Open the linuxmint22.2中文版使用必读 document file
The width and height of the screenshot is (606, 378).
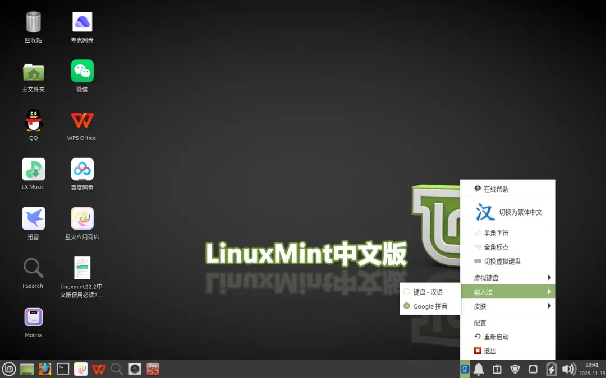[82, 268]
